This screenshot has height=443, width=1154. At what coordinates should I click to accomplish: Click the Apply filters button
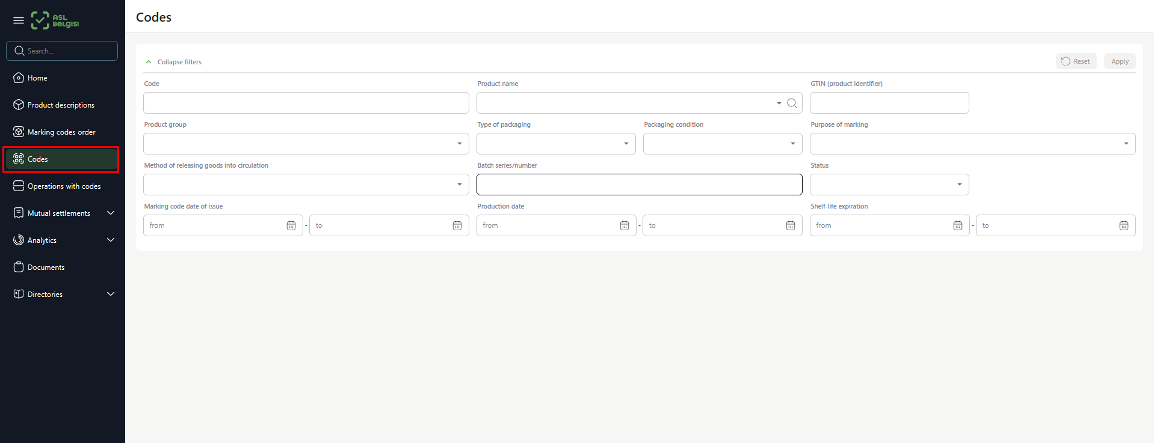click(1120, 61)
